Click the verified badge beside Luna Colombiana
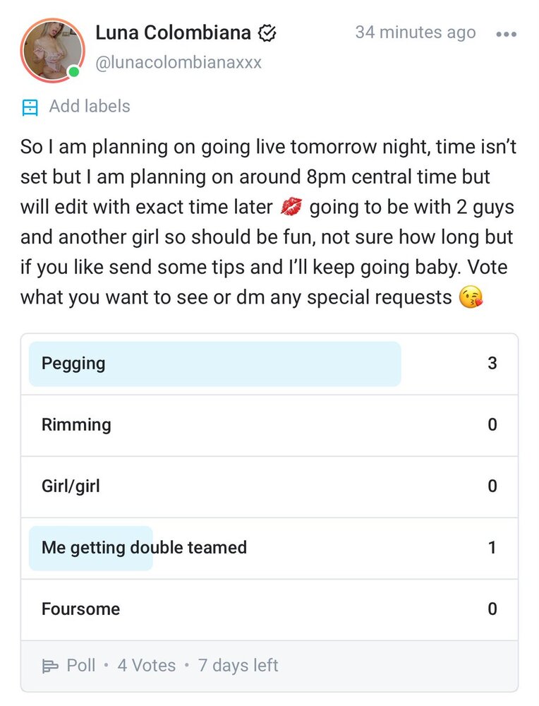539x706 pixels. pyautogui.click(x=267, y=32)
